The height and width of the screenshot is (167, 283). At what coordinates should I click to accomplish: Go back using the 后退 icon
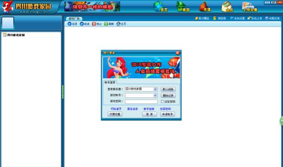69,24
